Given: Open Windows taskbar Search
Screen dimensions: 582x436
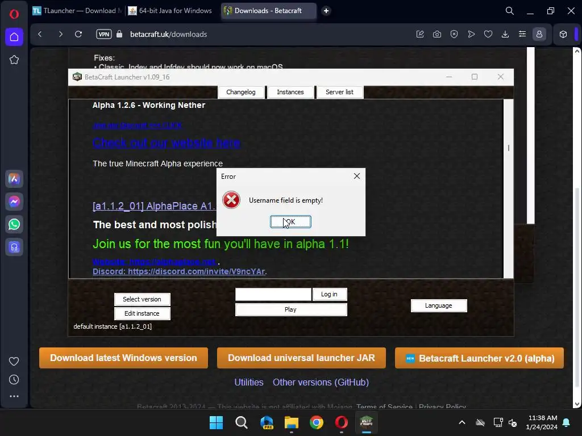Looking at the screenshot, I should (x=241, y=422).
